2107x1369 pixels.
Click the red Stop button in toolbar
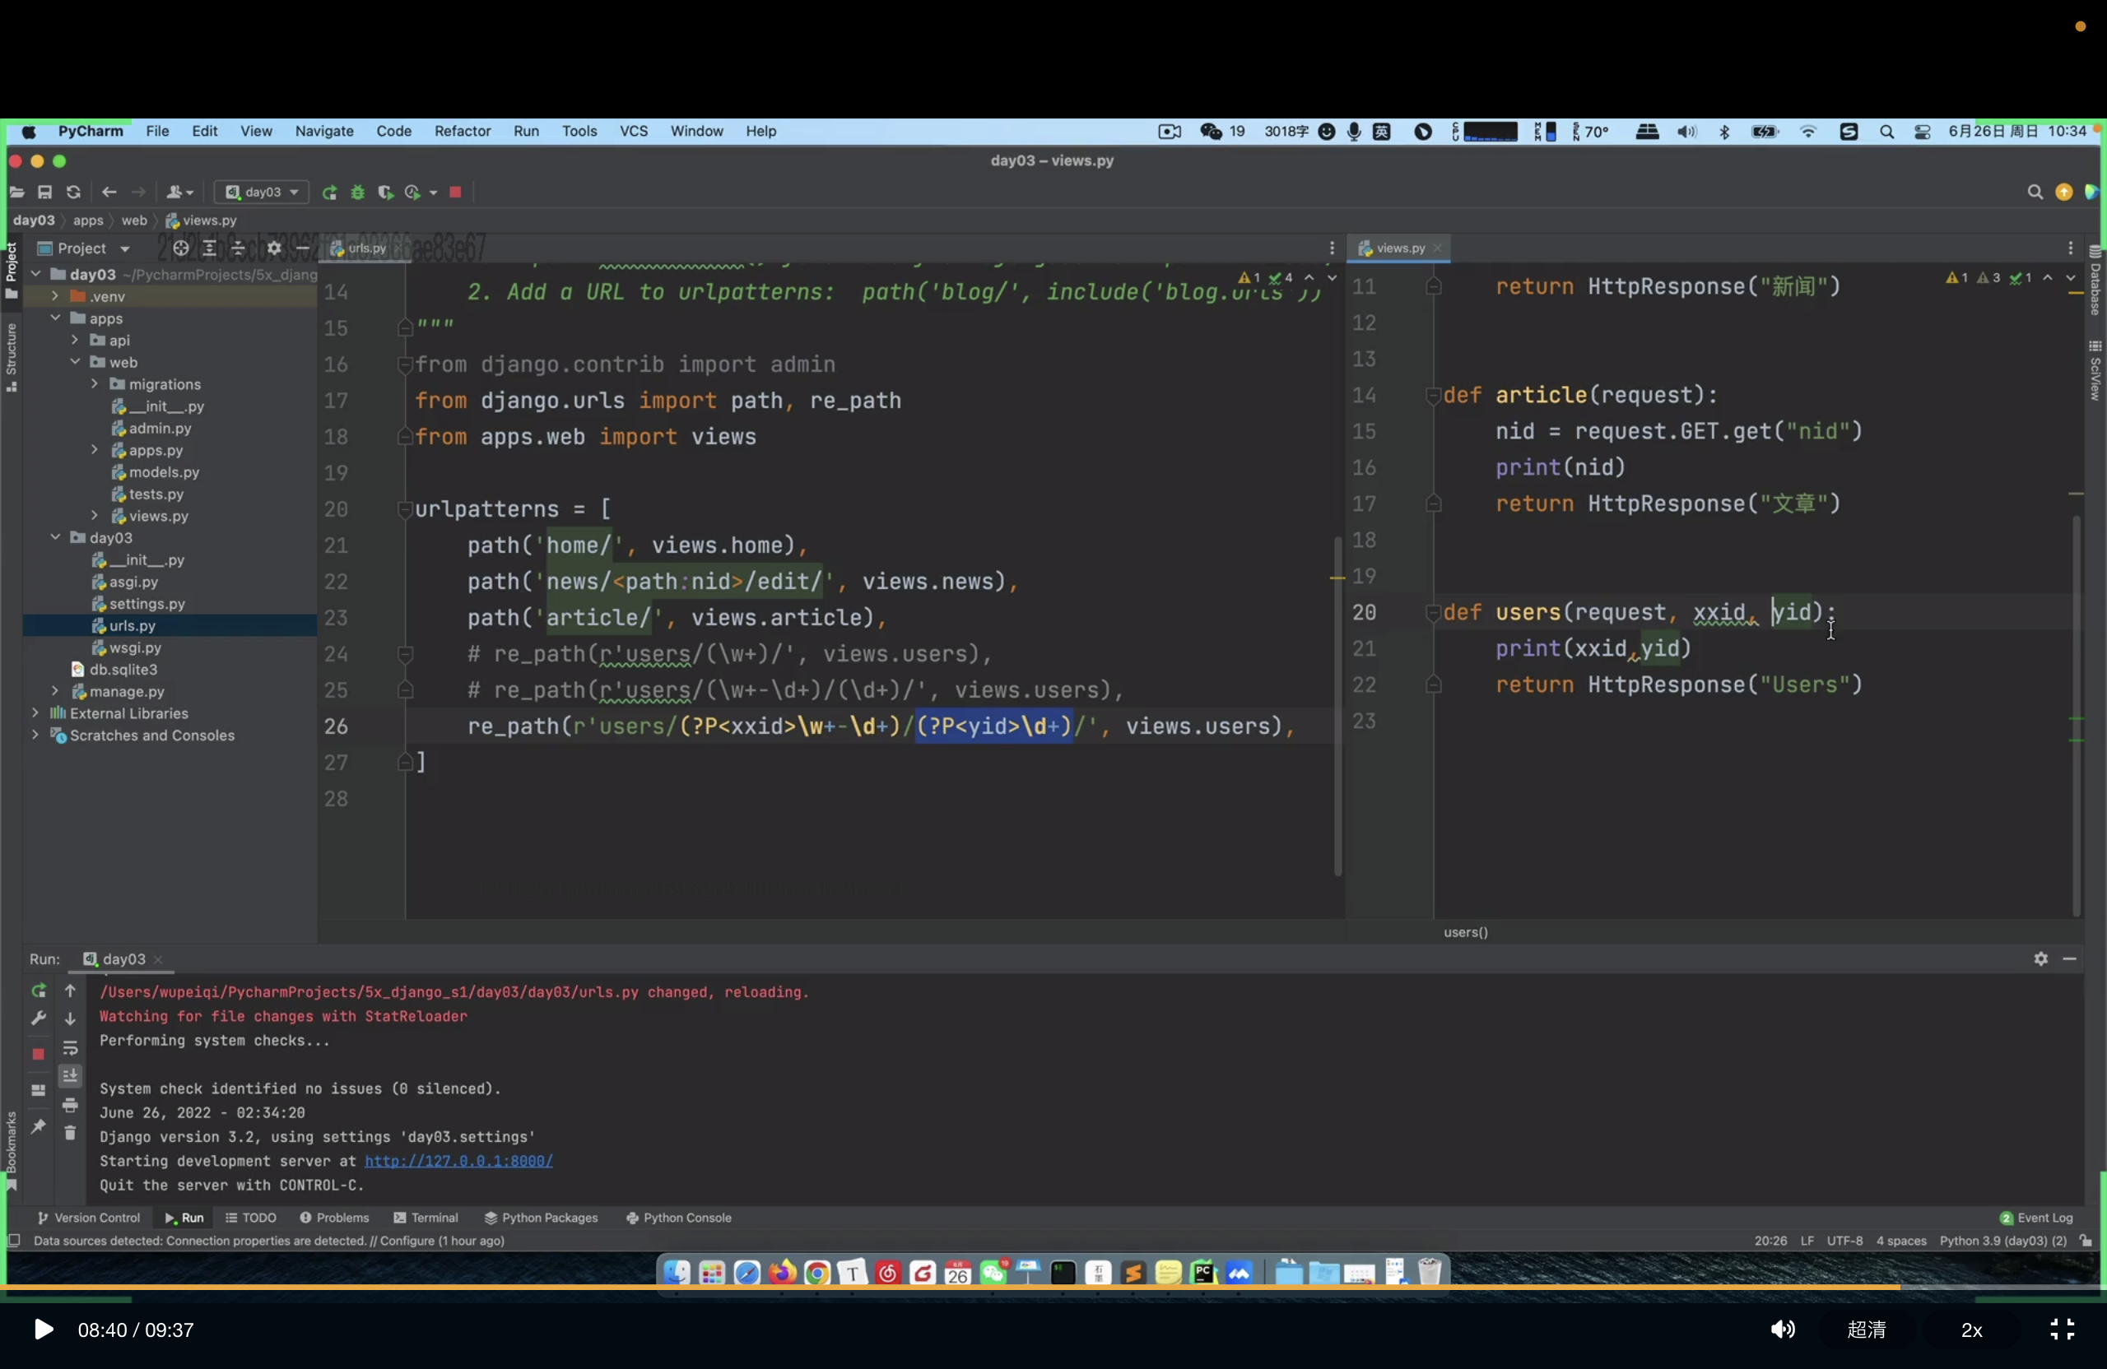tap(455, 192)
